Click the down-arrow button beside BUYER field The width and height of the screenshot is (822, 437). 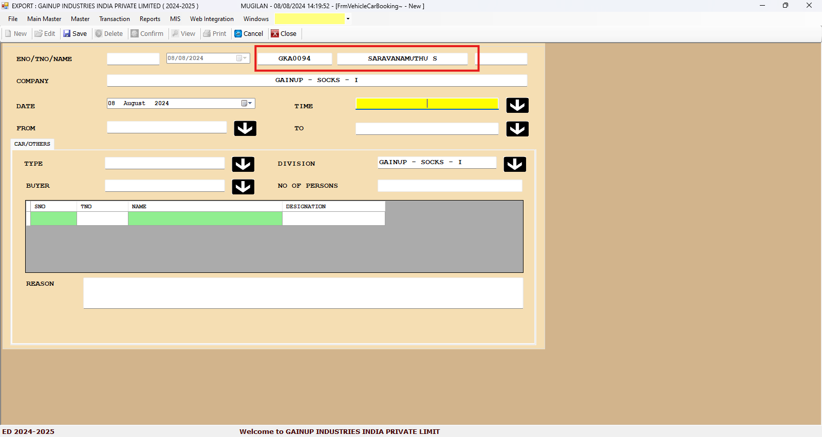[x=243, y=187]
